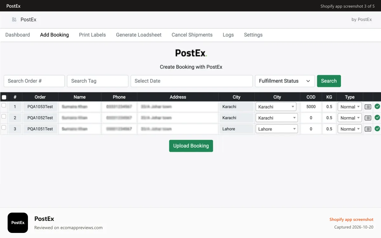This screenshot has height=238, width=381.
Task: Open city dropdown for order PQA1053Test
Action: 276,107
